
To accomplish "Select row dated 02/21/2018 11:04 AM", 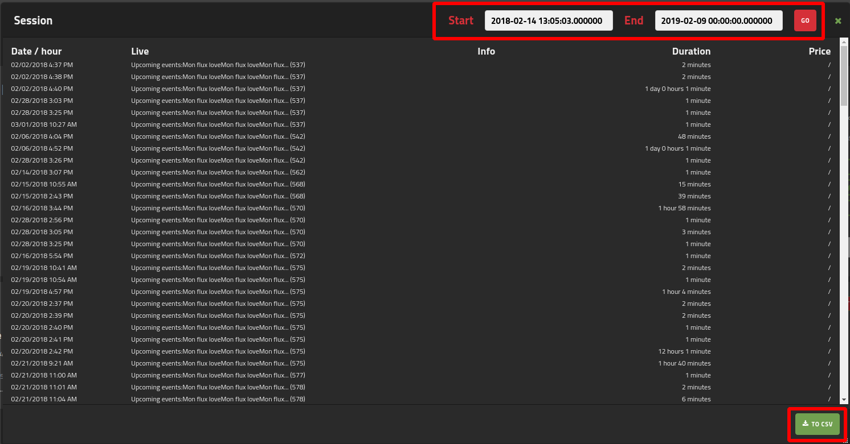I will (421, 399).
